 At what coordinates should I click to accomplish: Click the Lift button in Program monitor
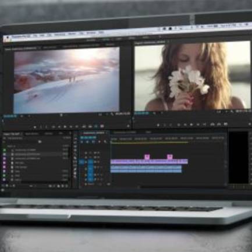pos(212,124)
